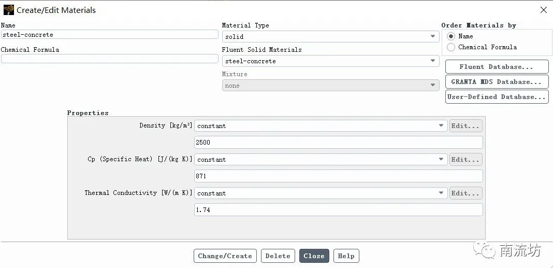Viewport: 553px width, 268px height.
Task: Open the Cp Specific Heat method dropdown
Action: [321, 160]
